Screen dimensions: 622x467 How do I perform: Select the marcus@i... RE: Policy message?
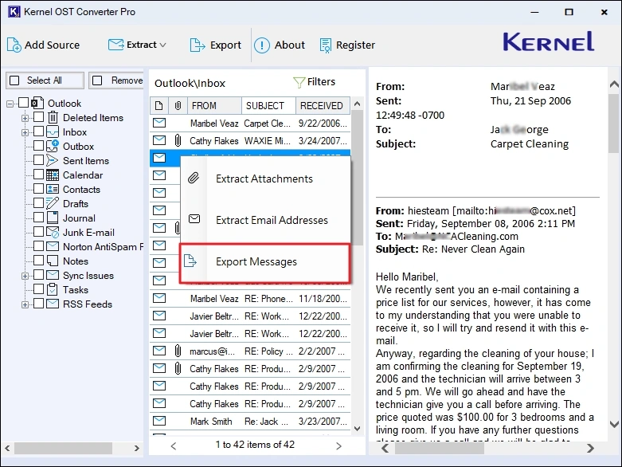(250, 351)
